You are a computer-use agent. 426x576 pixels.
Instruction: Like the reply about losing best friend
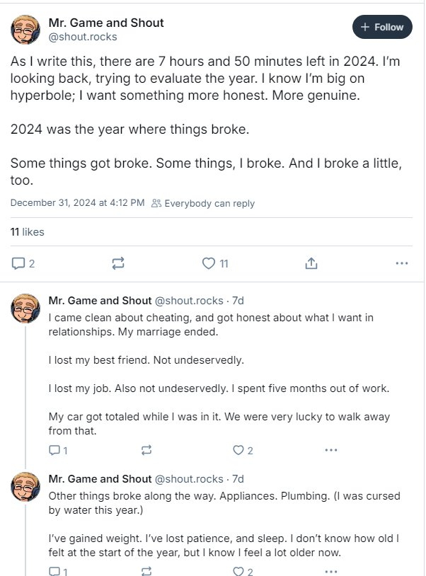tap(238, 450)
